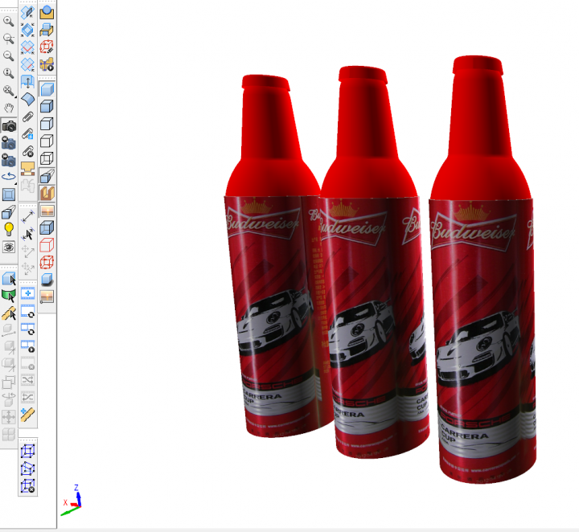Click the zoom out magnifier icon
Screen dimensions: 579x532
click(9, 55)
